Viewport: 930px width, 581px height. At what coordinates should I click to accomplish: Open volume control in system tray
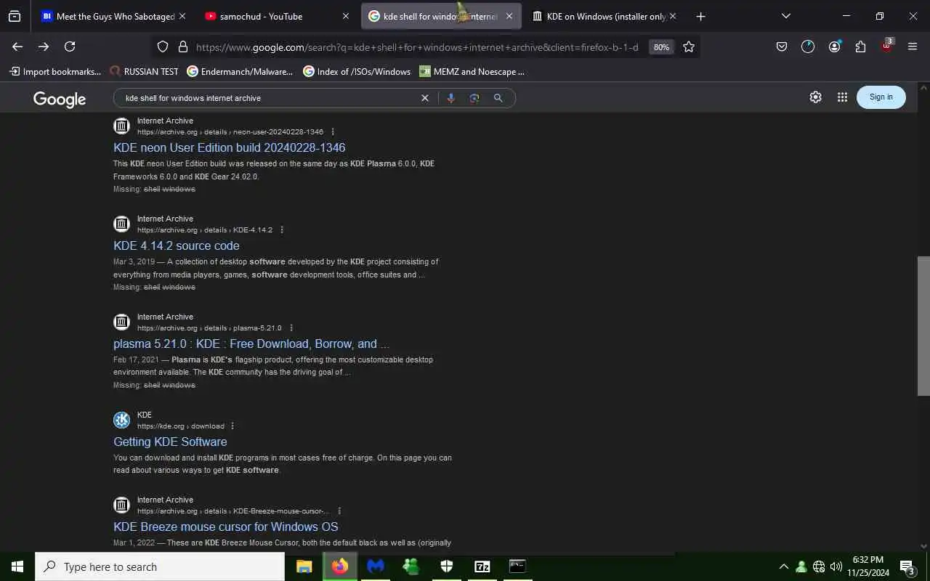[836, 566]
